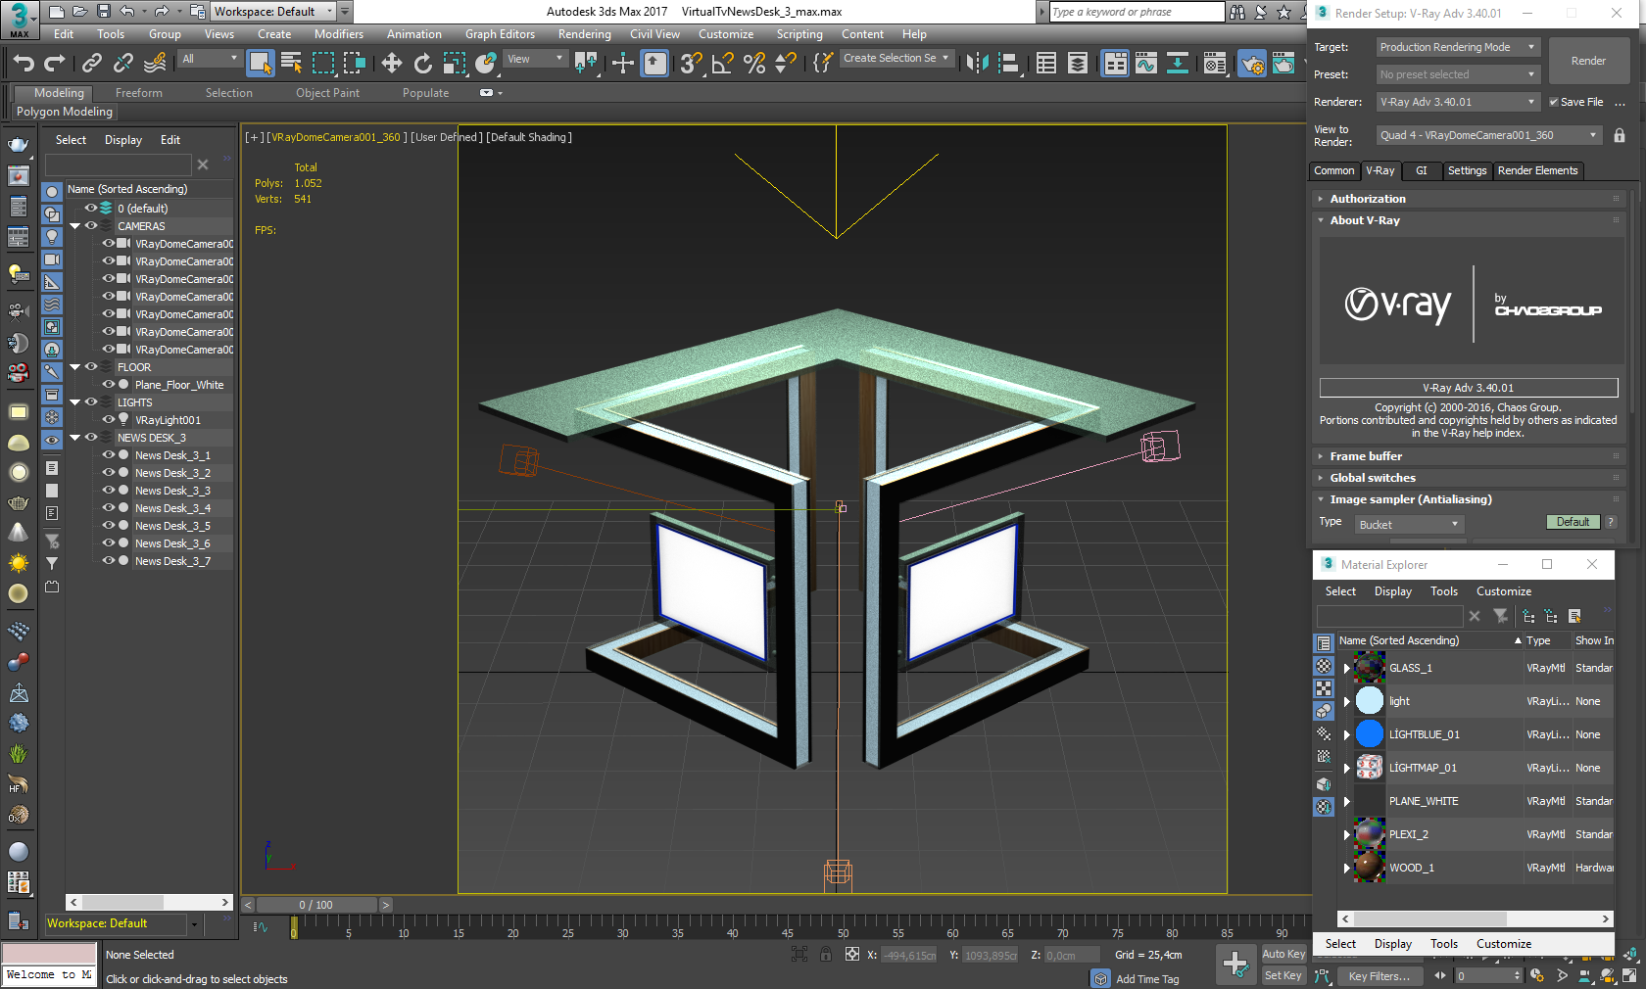Open the Rendering menu
Image resolution: width=1646 pixels, height=989 pixels.
click(584, 34)
